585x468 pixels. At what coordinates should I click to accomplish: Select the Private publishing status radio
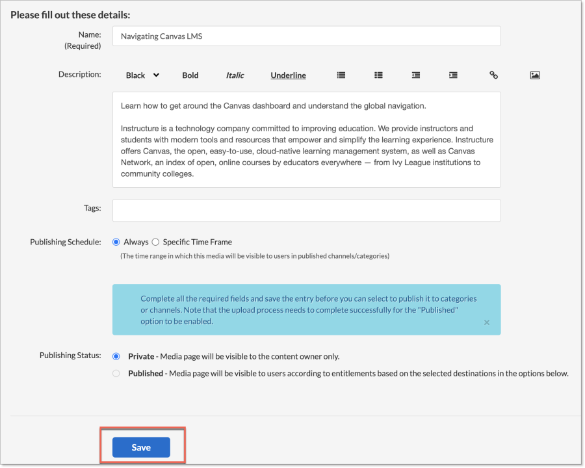pyautogui.click(x=116, y=356)
